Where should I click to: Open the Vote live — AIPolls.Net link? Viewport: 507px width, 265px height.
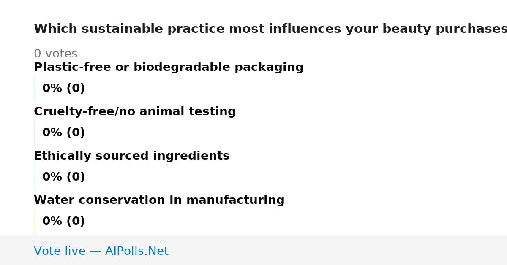point(101,251)
